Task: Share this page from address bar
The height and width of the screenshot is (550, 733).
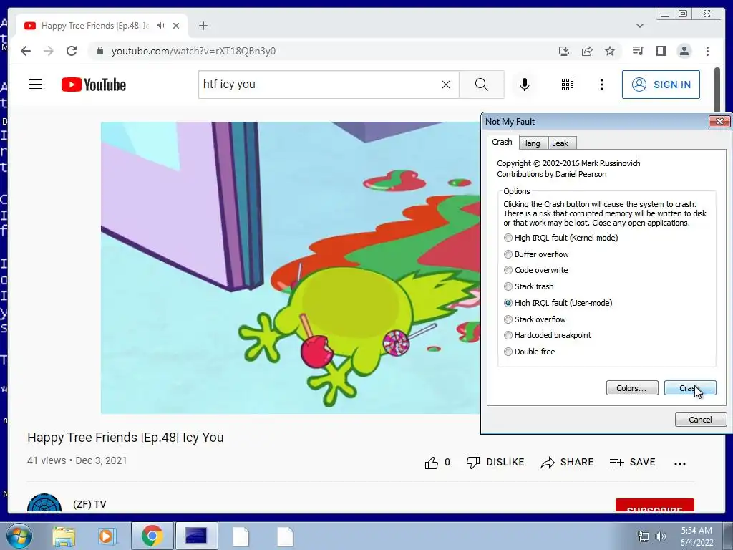Action: click(587, 51)
